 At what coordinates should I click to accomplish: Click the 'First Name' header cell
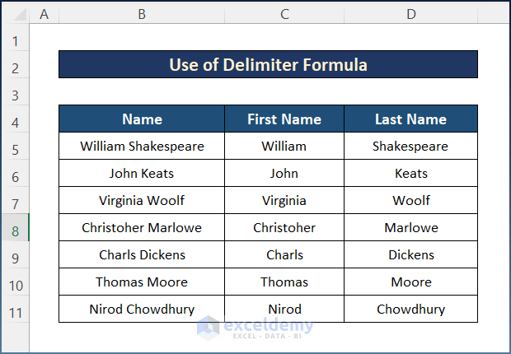pyautogui.click(x=284, y=119)
